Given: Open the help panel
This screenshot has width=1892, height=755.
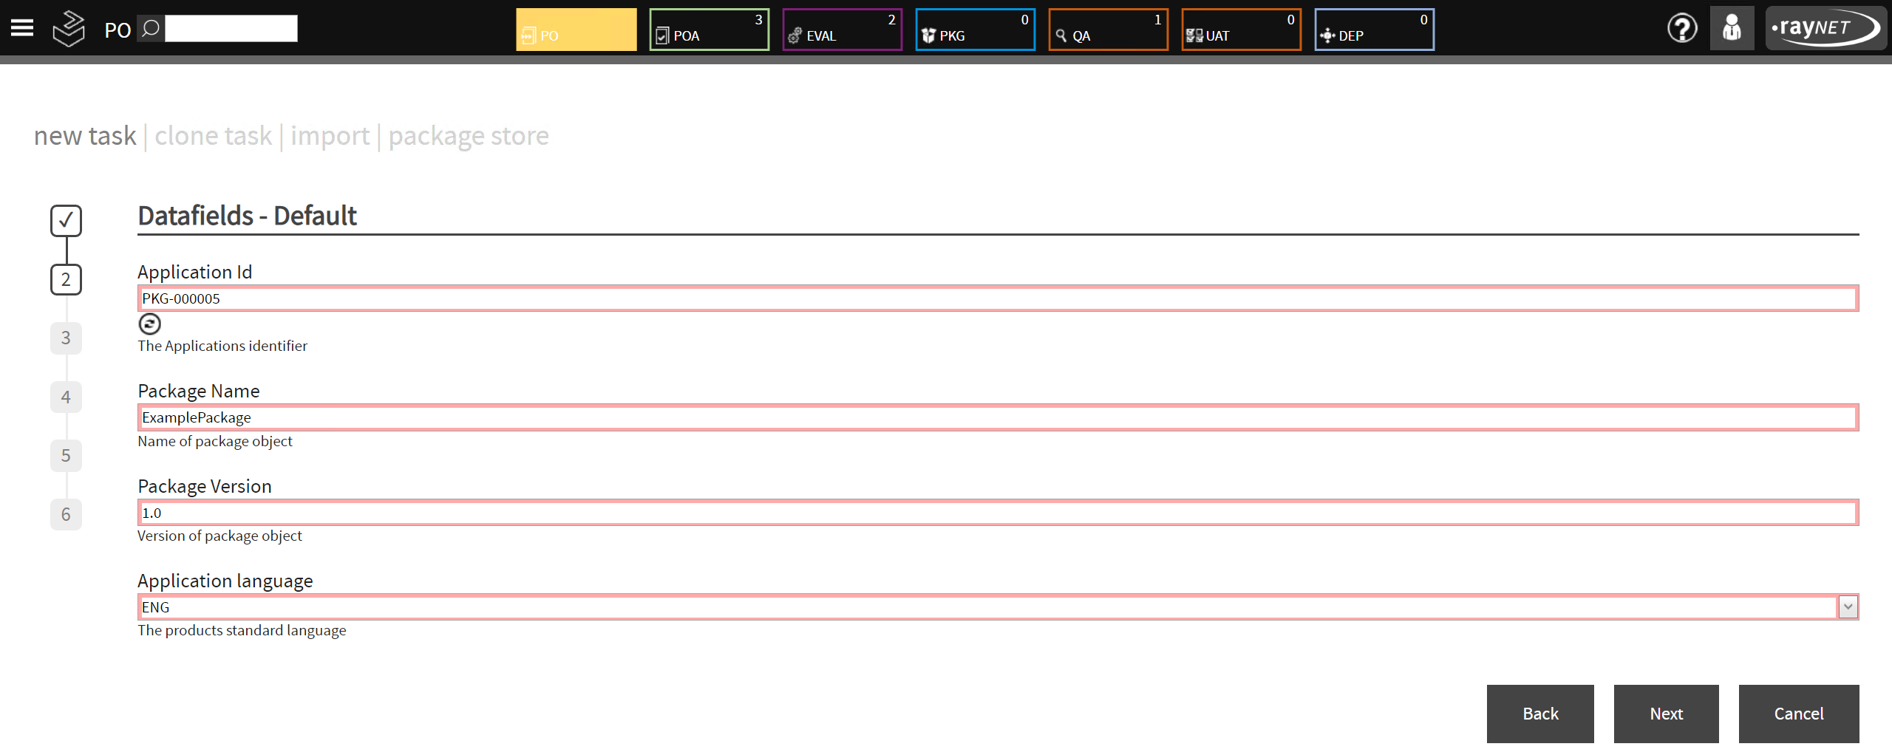Looking at the screenshot, I should click(1681, 30).
